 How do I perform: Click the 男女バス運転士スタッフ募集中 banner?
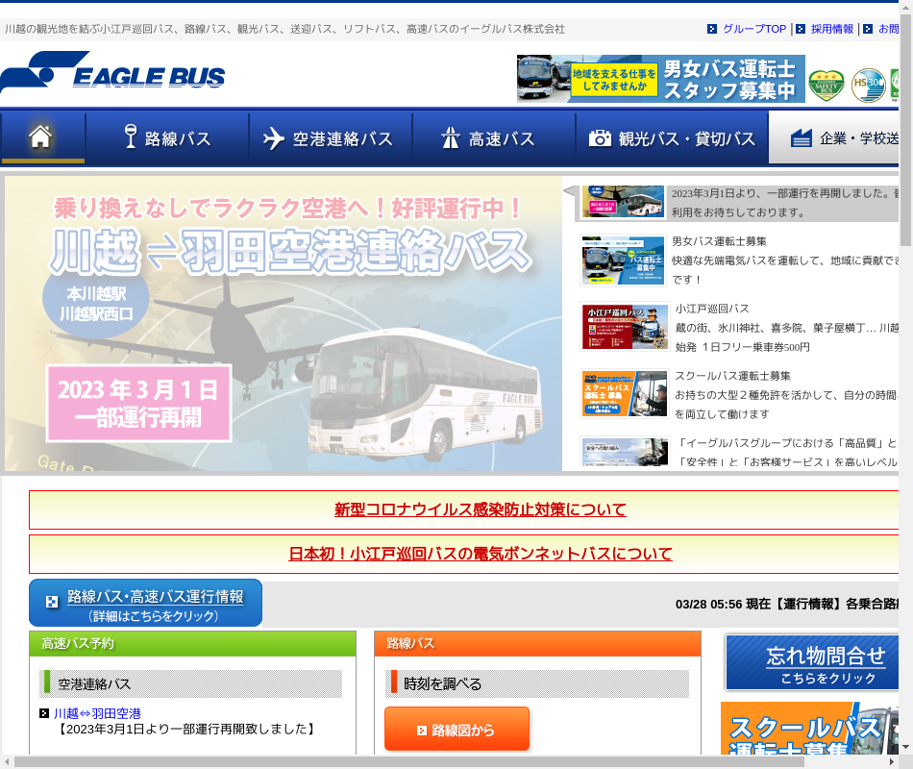coord(661,79)
